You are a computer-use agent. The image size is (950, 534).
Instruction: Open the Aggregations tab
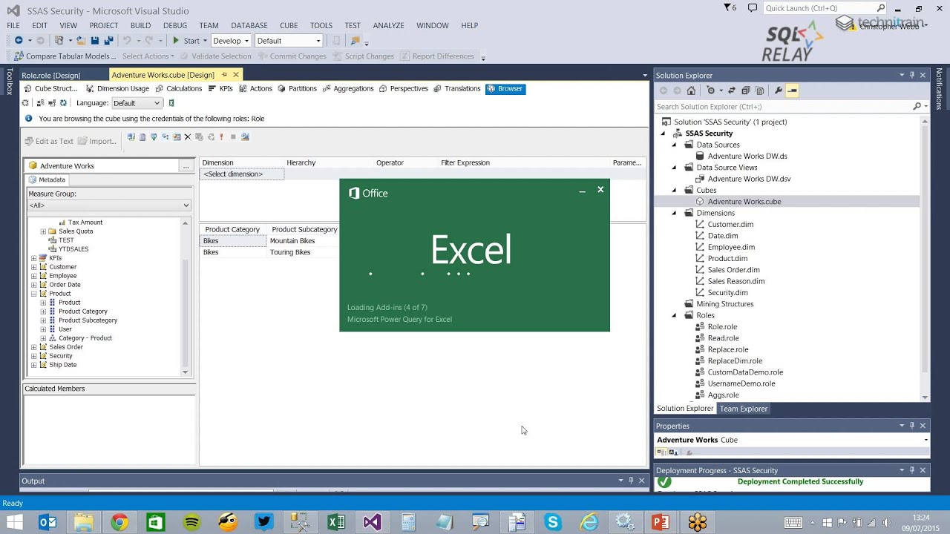[x=348, y=88]
